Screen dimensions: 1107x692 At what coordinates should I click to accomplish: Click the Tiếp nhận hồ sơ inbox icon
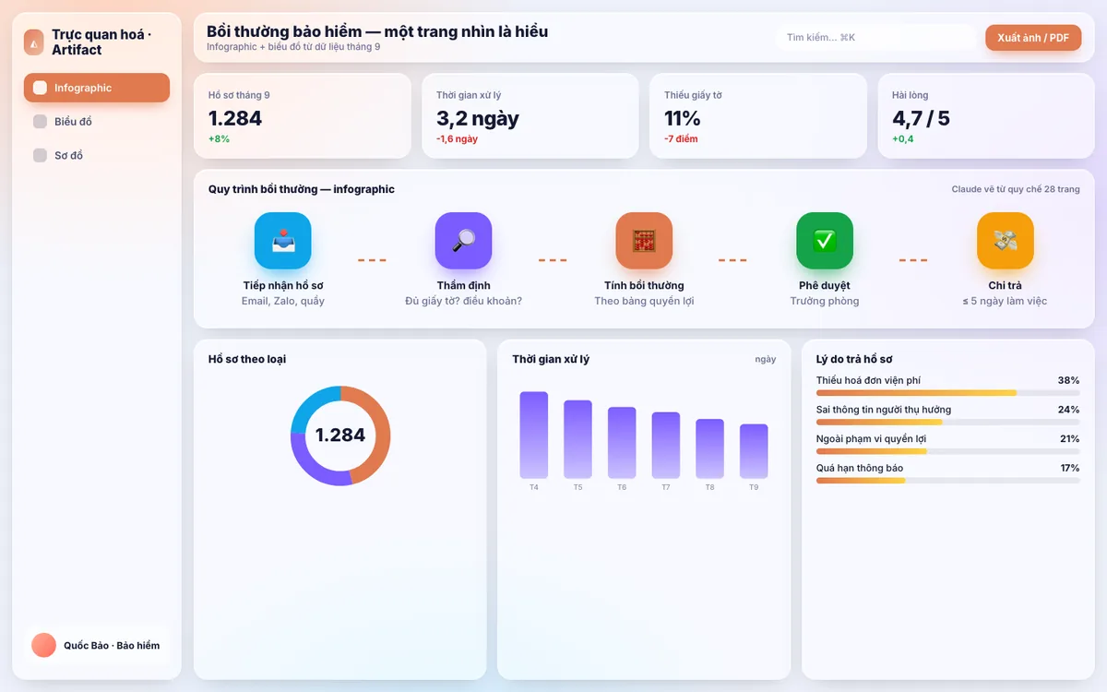tap(283, 241)
